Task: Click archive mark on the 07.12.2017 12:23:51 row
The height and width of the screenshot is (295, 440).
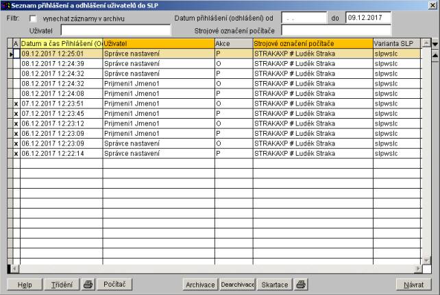Action: (16, 104)
